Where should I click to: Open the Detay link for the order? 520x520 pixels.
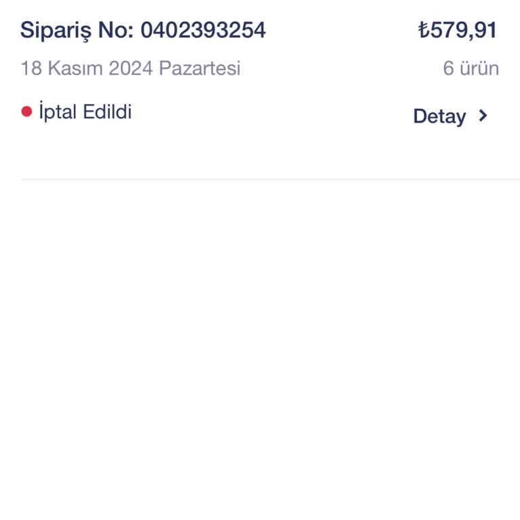[439, 116]
